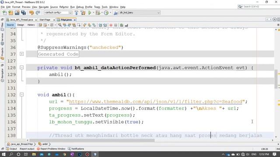280x157 pixels.
Task: Close the FApi.java tab
Action: coord(75,20)
